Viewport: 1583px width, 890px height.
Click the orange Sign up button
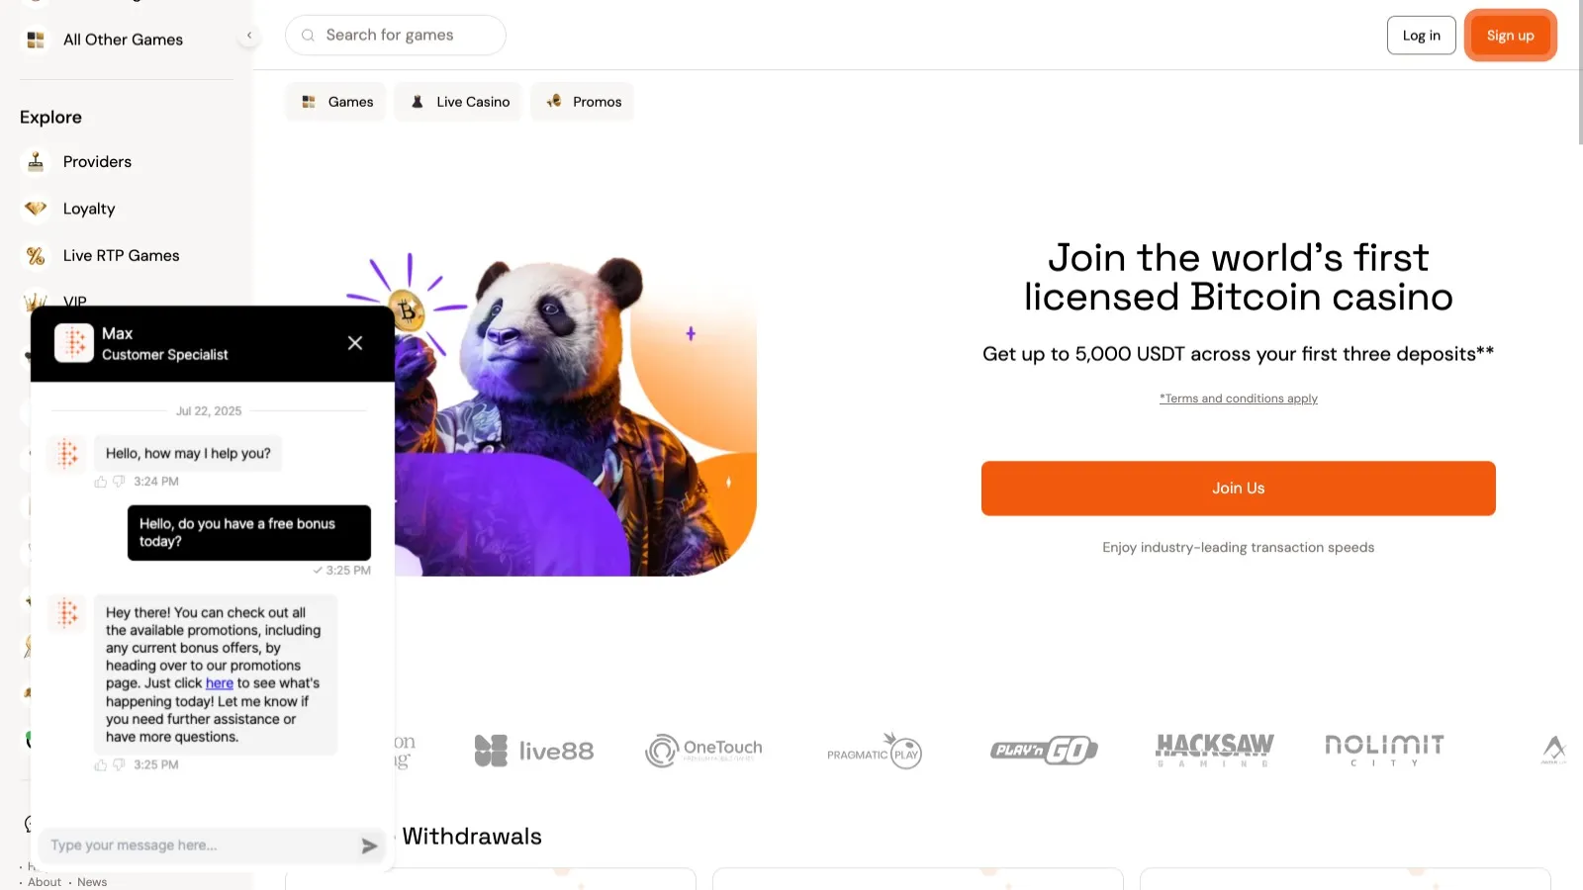point(1511,36)
